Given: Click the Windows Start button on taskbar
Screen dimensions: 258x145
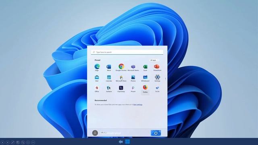Looking at the screenshot, I should 127,142.
